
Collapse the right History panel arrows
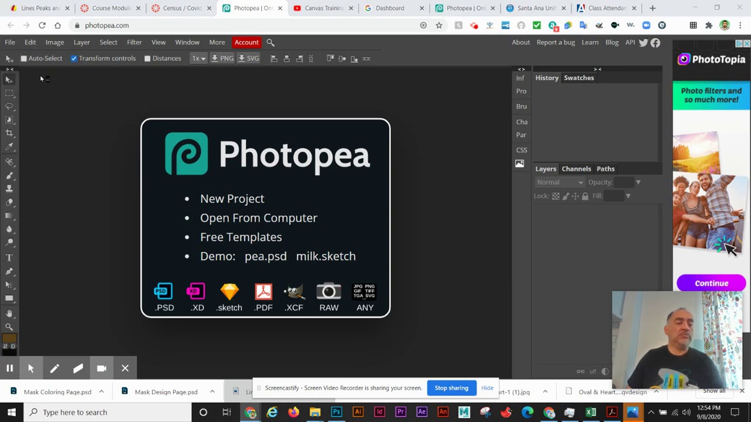click(x=597, y=69)
